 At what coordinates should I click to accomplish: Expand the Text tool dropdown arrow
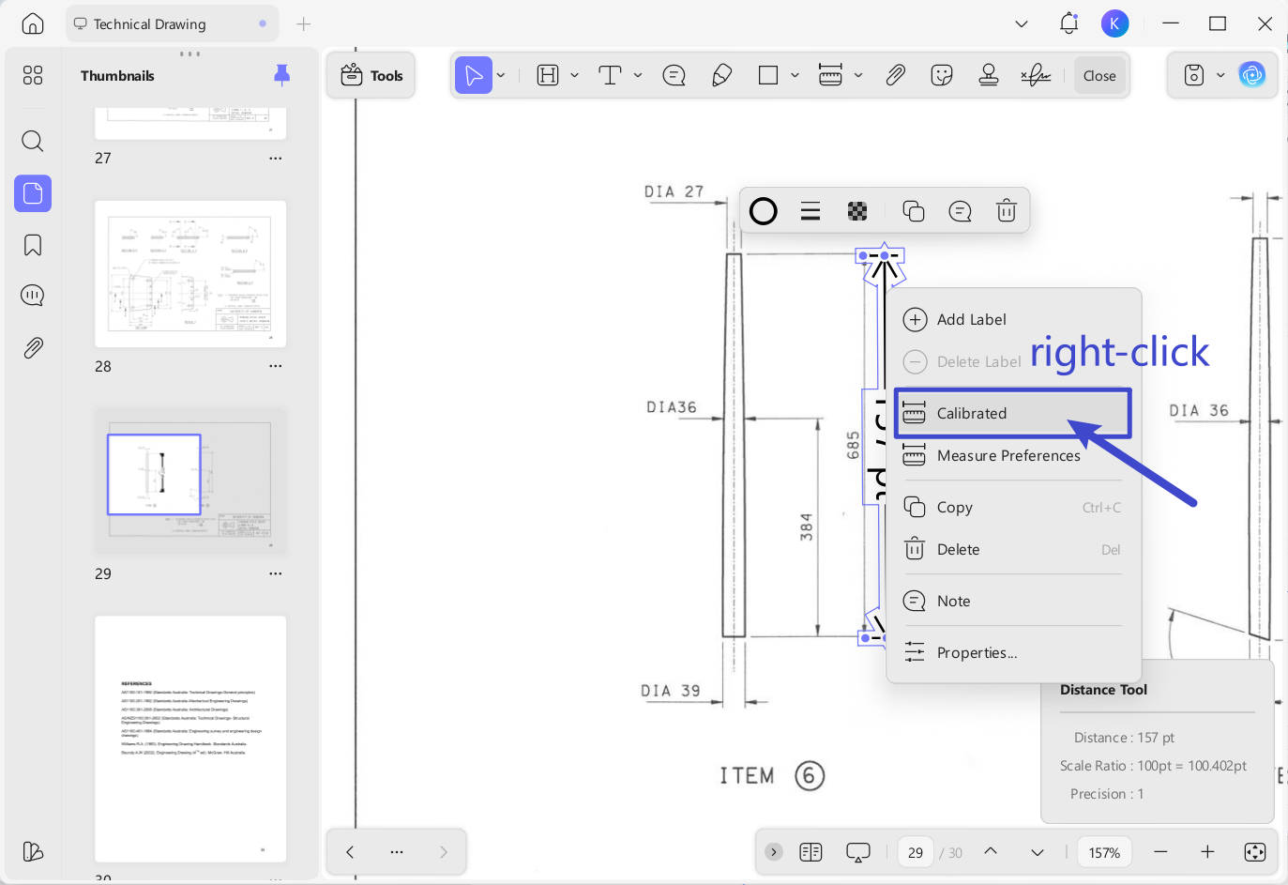638,75
